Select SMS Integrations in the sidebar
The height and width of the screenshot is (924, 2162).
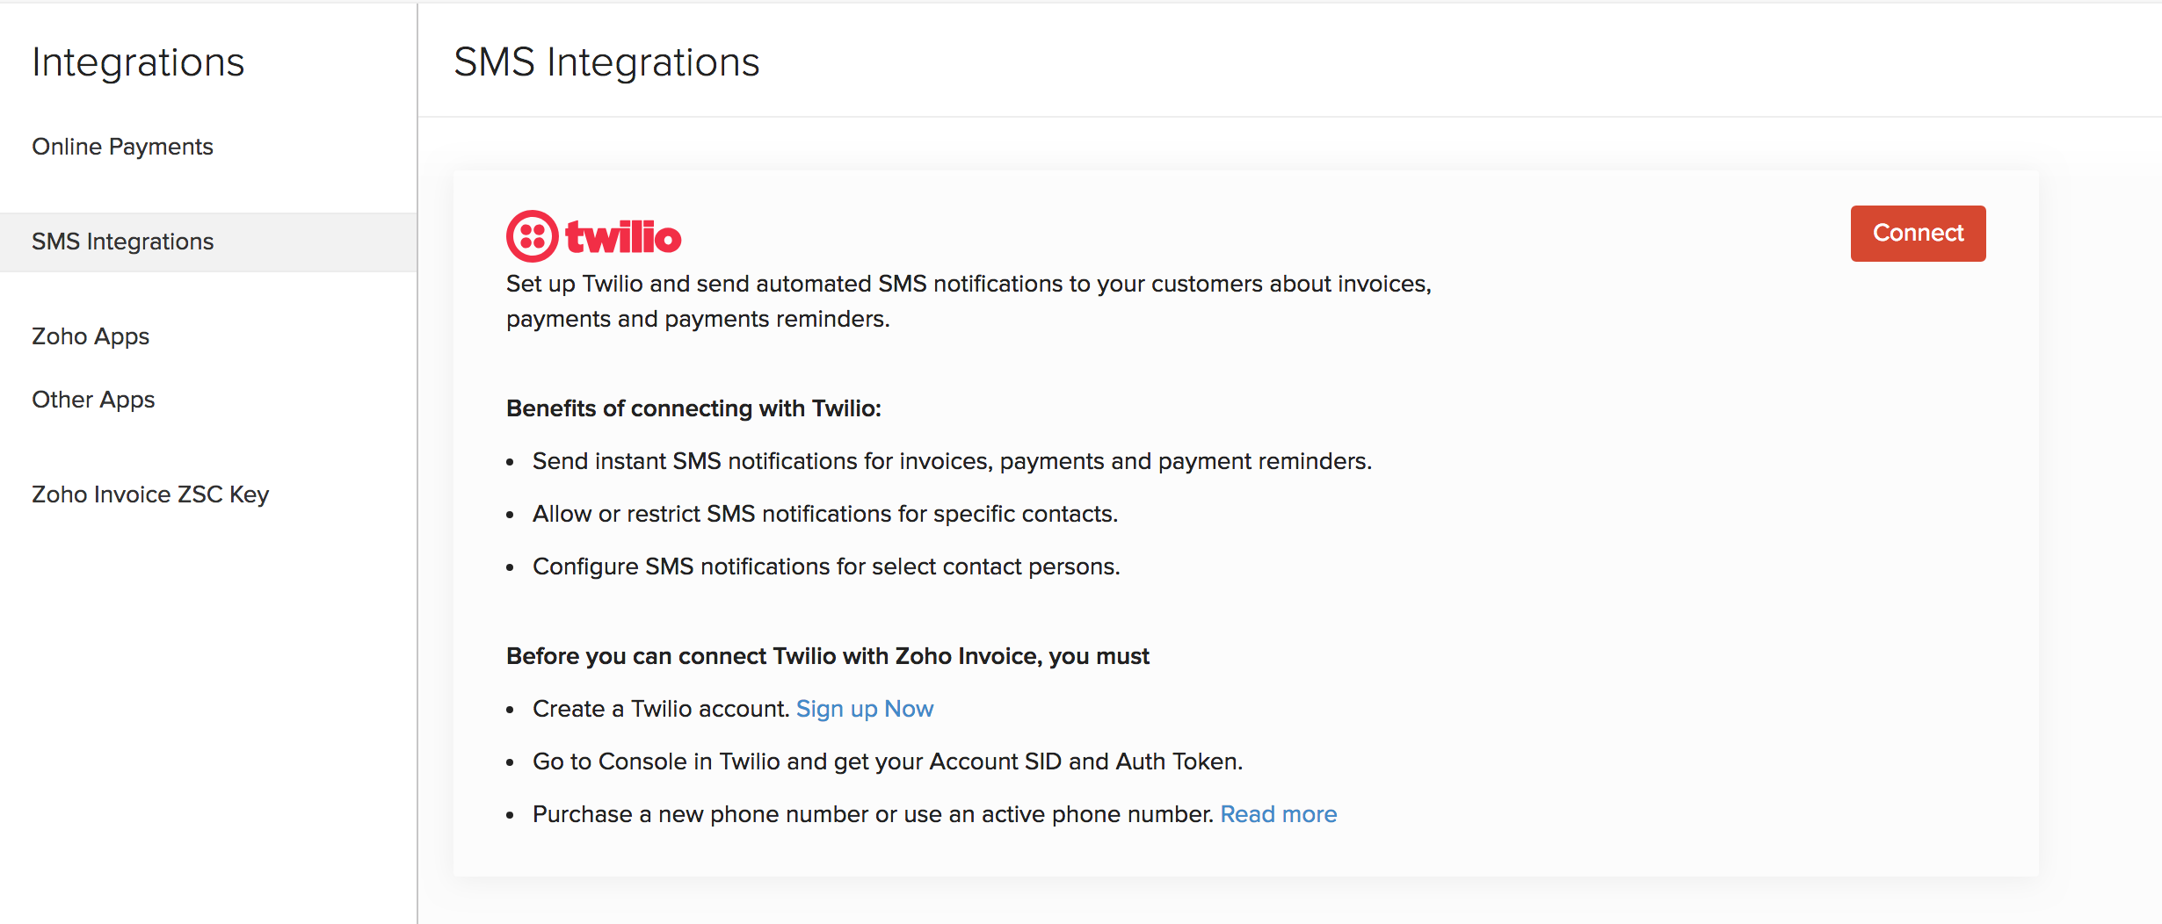(122, 242)
